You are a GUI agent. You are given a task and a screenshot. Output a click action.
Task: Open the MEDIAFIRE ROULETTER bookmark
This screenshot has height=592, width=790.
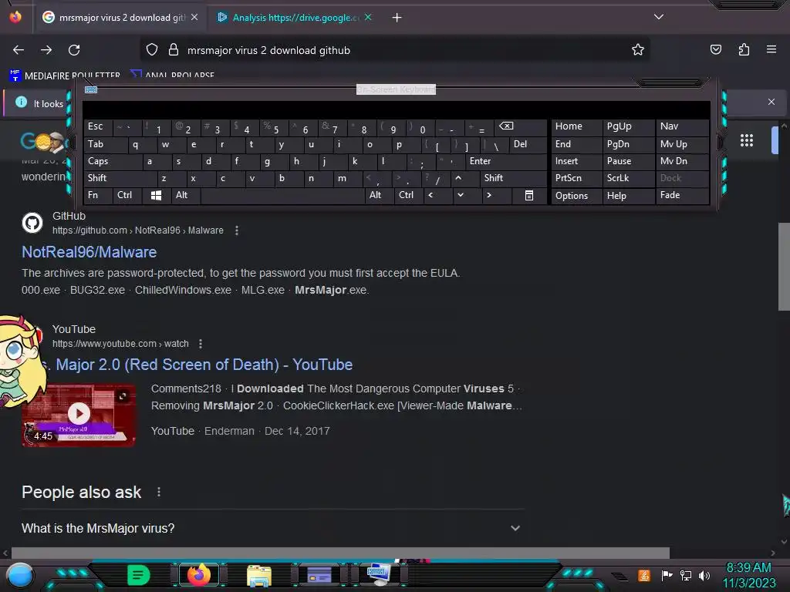[x=65, y=76]
